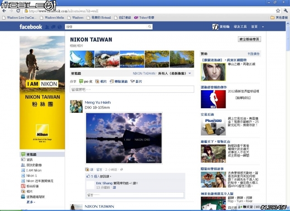Viewport: 290px width, 211px height.
Task: Reload the page with refresh icon
Action: pos(18,11)
